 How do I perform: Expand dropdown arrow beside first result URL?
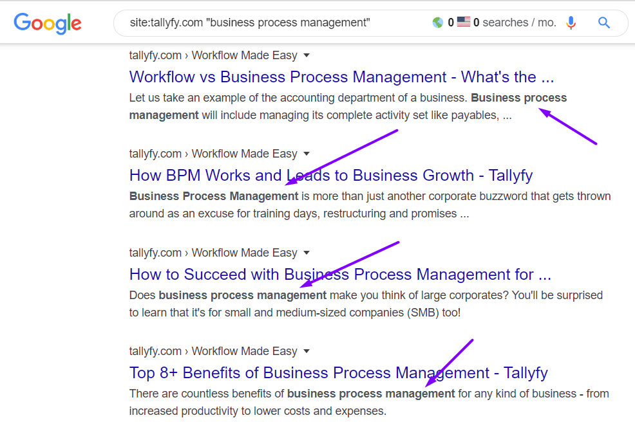tap(307, 55)
